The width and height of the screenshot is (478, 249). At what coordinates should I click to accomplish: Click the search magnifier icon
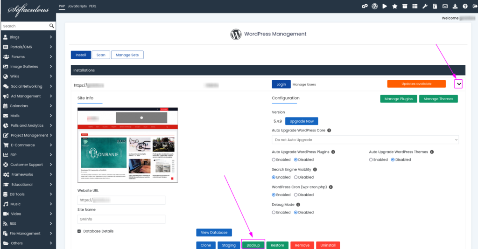[51, 26]
